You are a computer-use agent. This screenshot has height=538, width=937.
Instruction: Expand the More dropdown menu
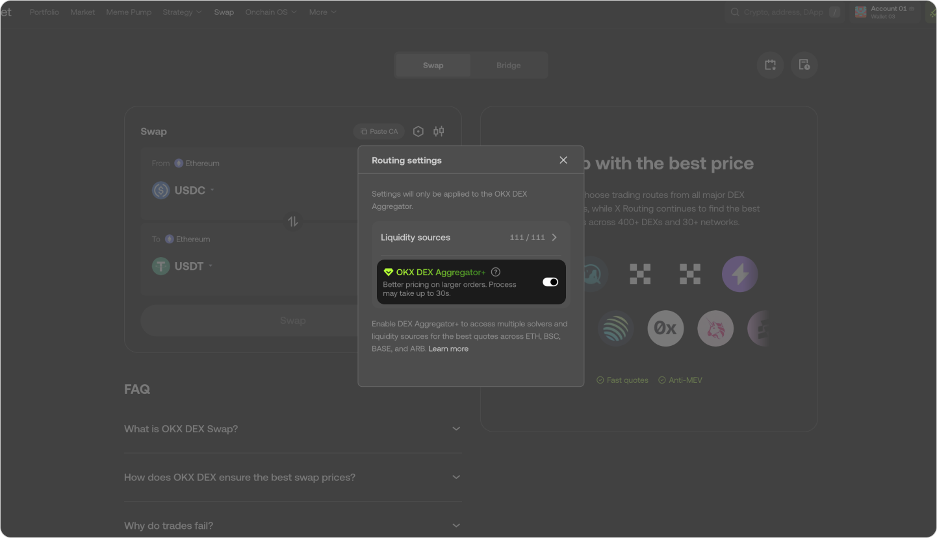click(323, 12)
